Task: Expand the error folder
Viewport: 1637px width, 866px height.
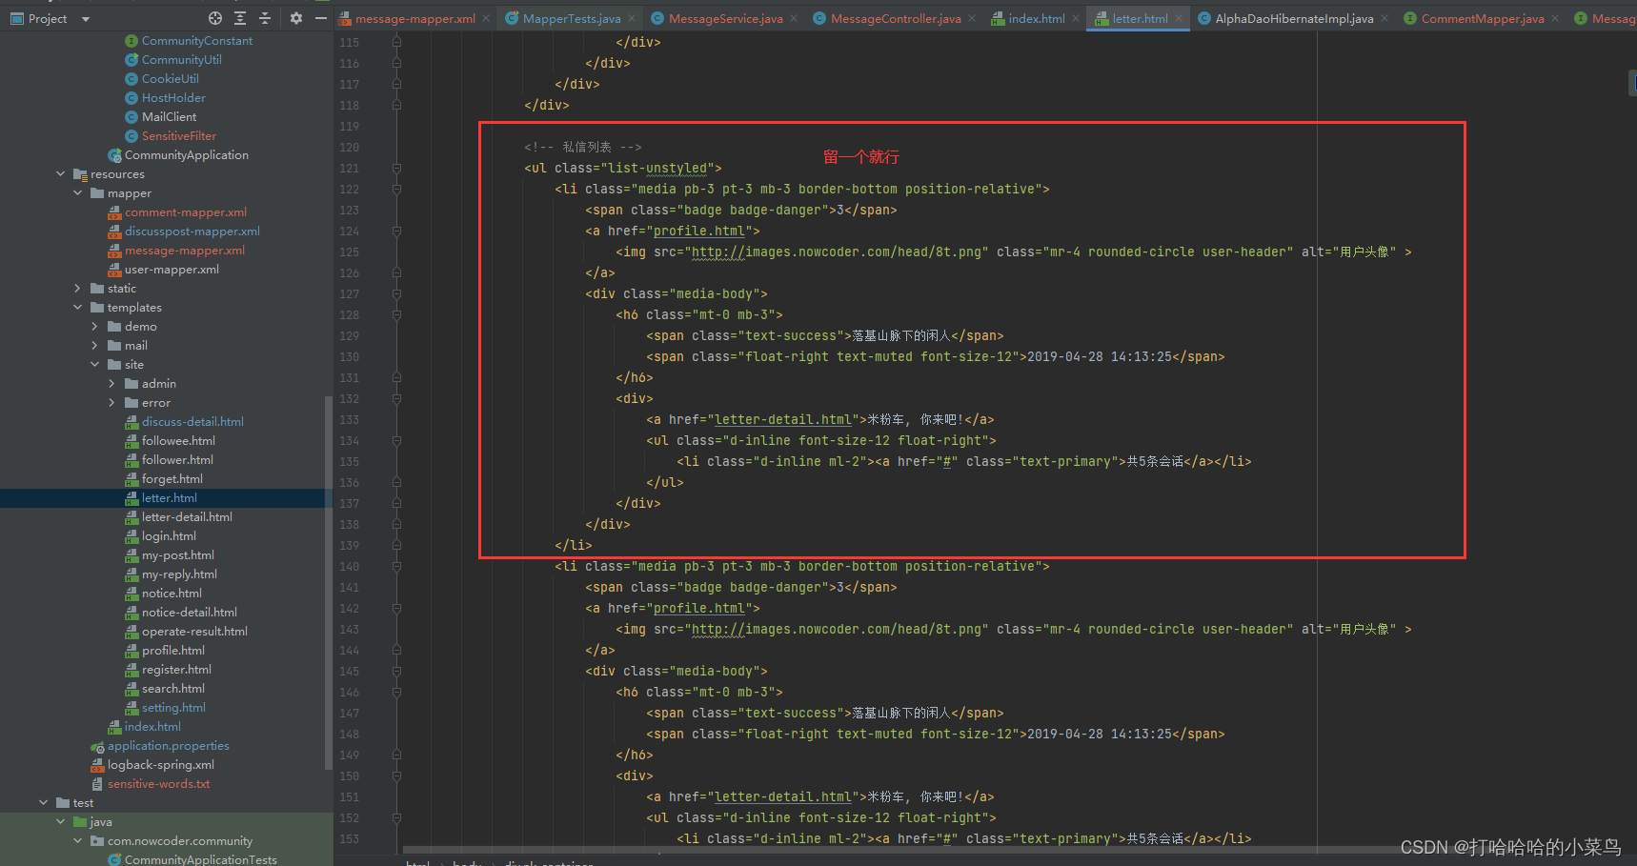Action: (x=112, y=402)
